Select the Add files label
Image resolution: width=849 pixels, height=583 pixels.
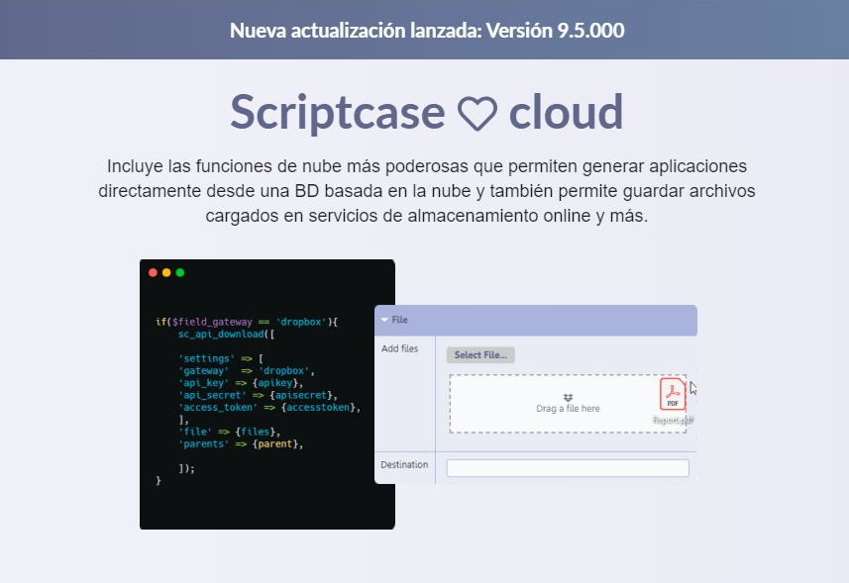(401, 348)
